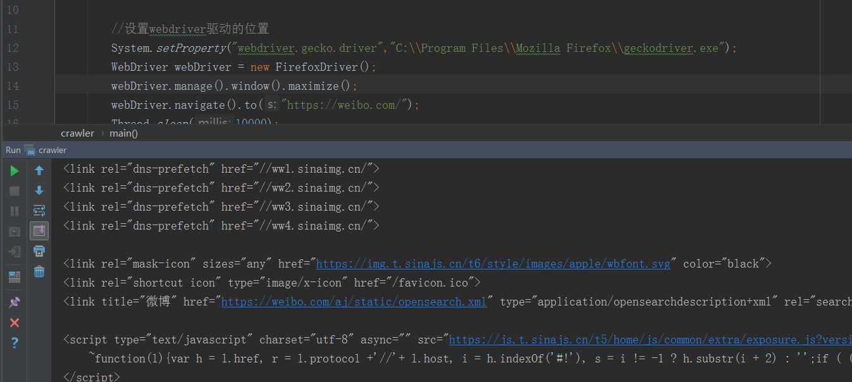Click the shortcut icon favicon.ico line
852x382 pixels.
(x=272, y=283)
